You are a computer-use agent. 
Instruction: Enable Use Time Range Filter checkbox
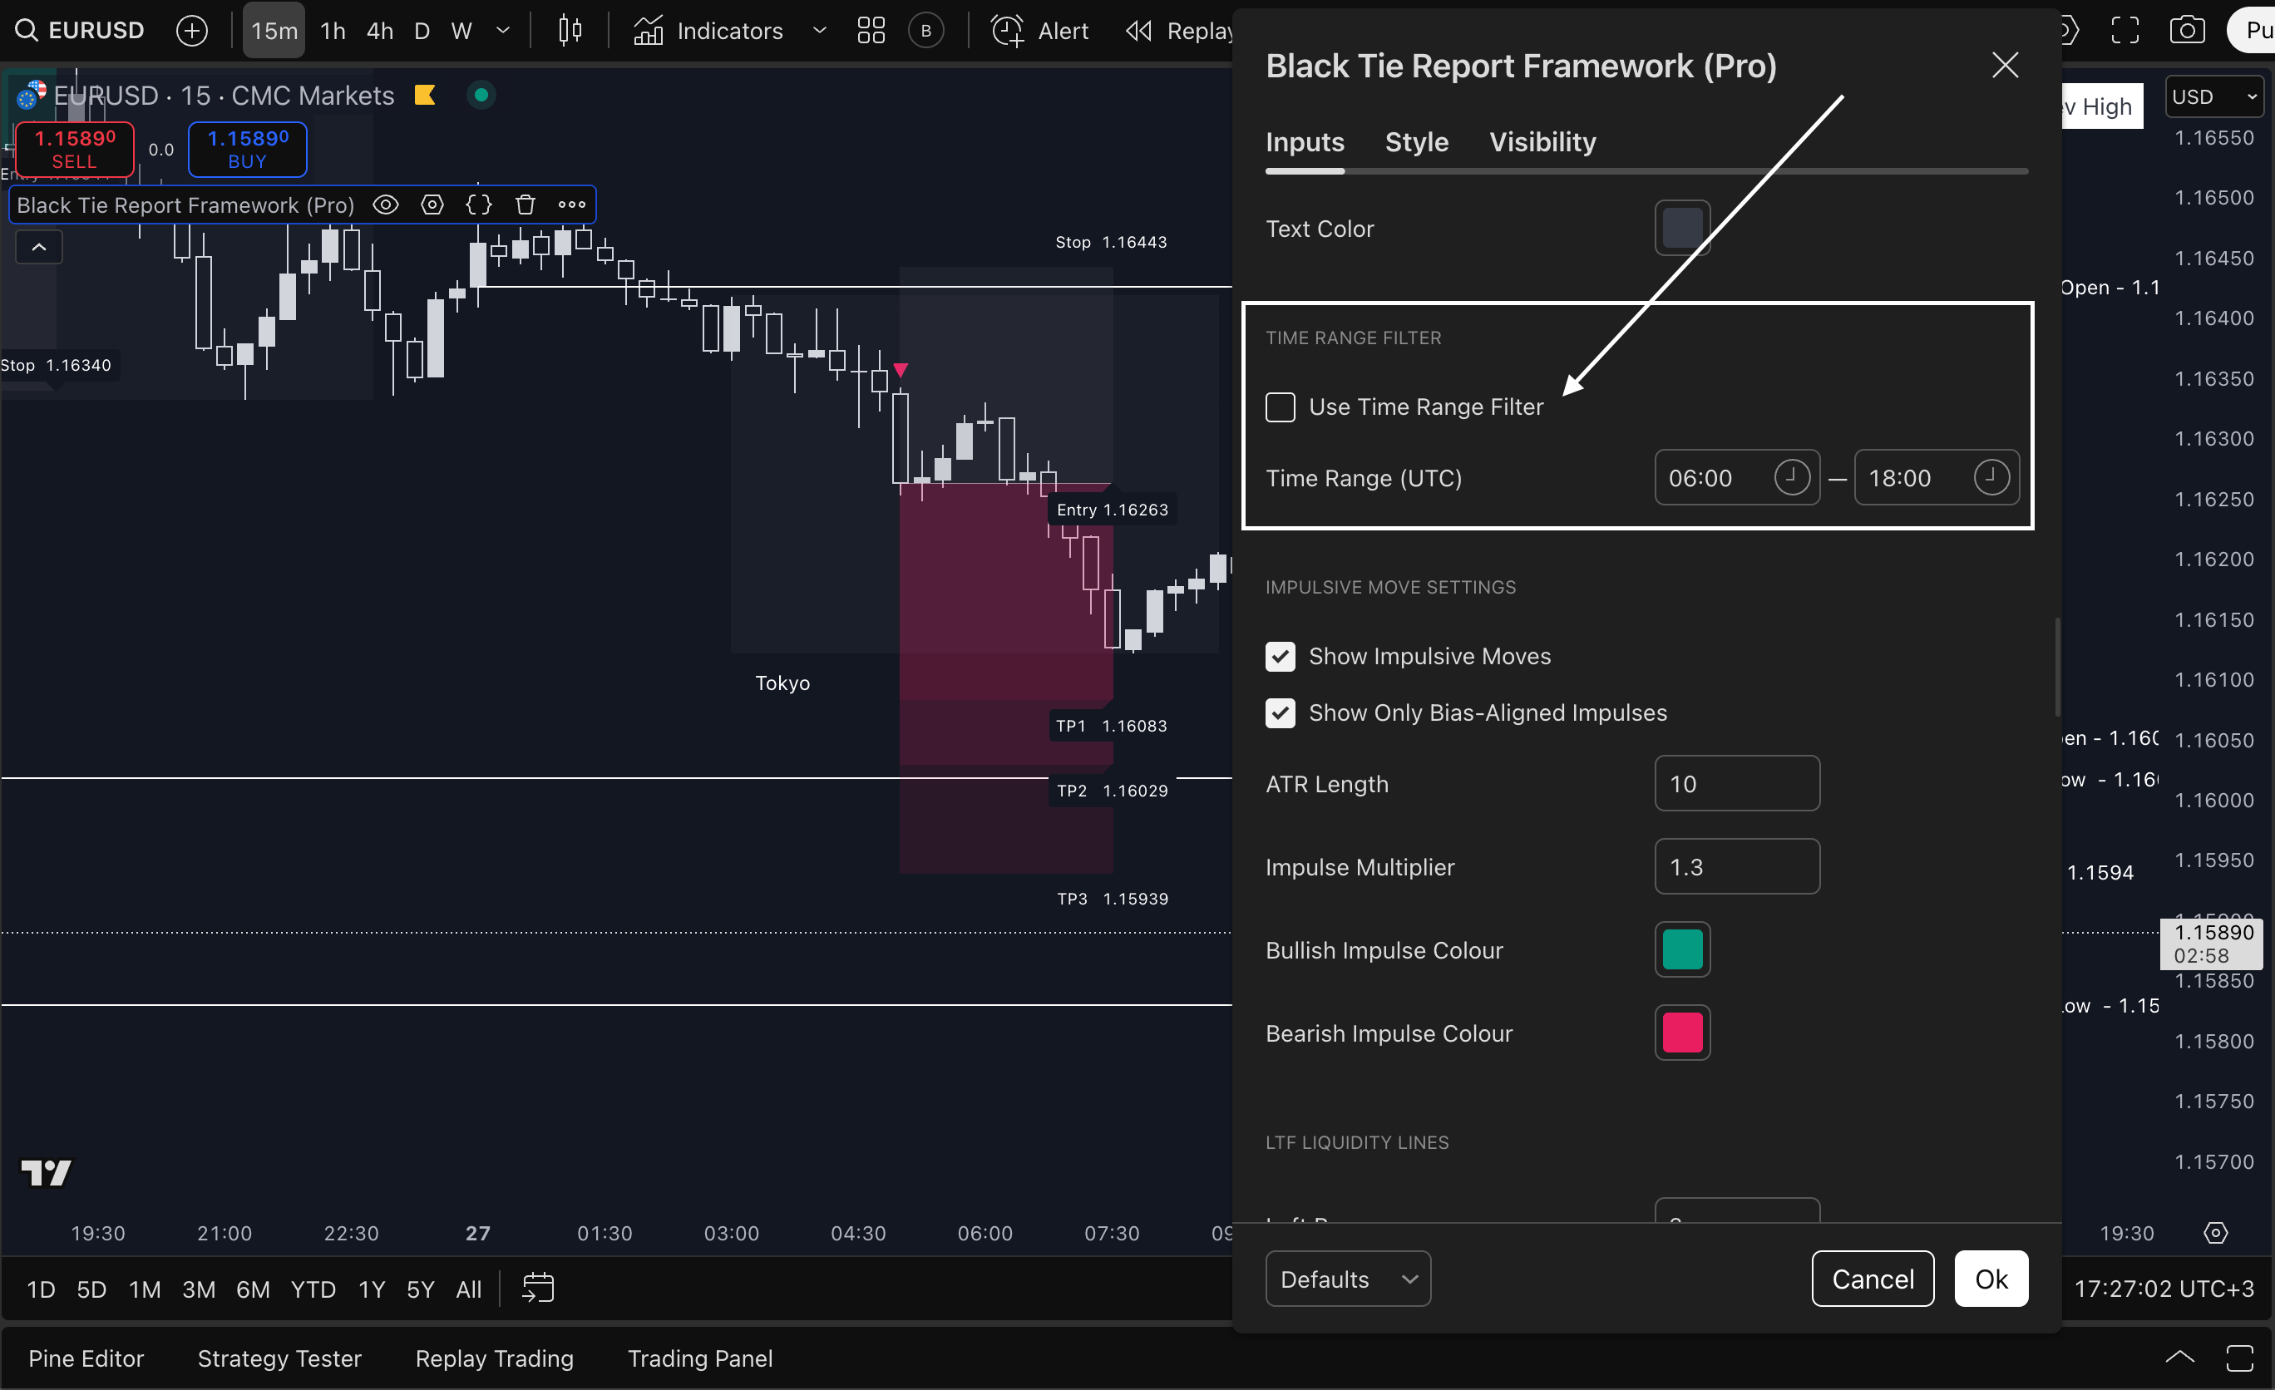point(1280,407)
